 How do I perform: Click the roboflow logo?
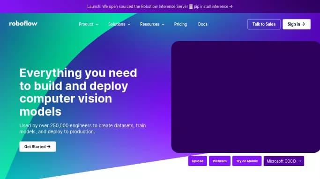[23, 24]
